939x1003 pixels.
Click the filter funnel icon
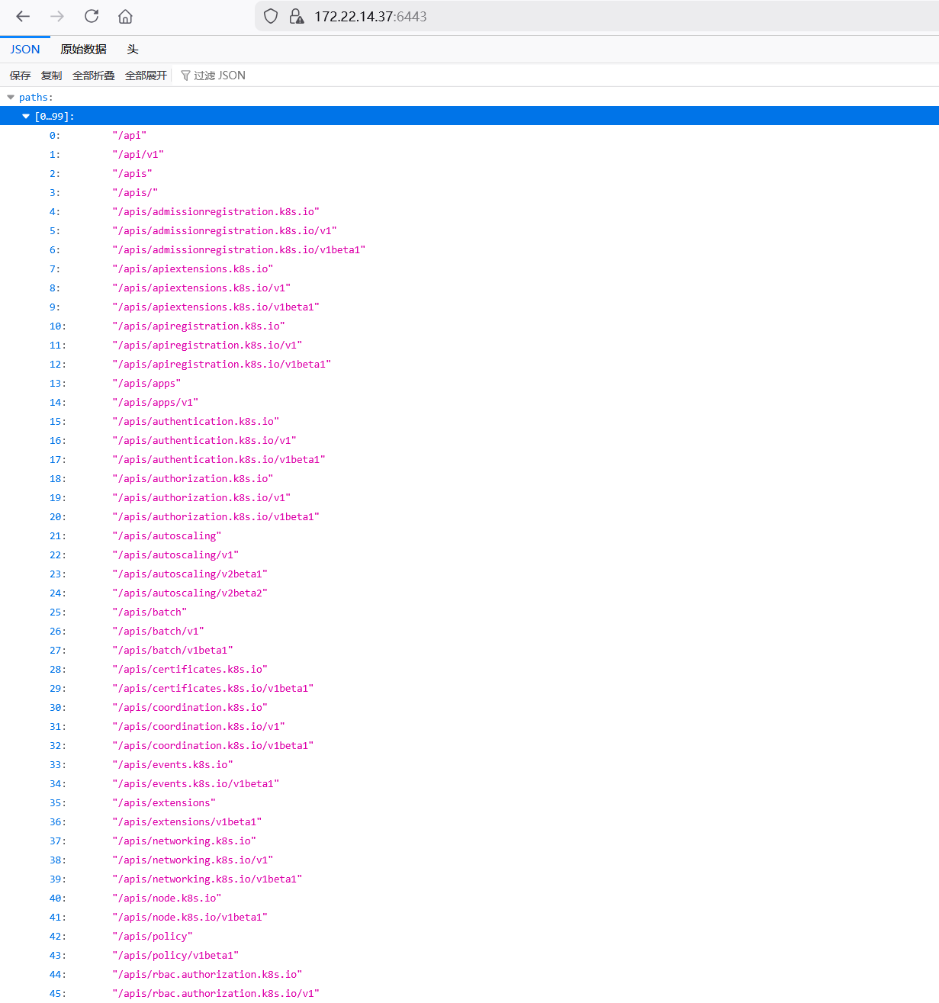(185, 76)
